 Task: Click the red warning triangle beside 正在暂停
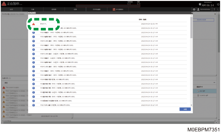tap(4, 4)
